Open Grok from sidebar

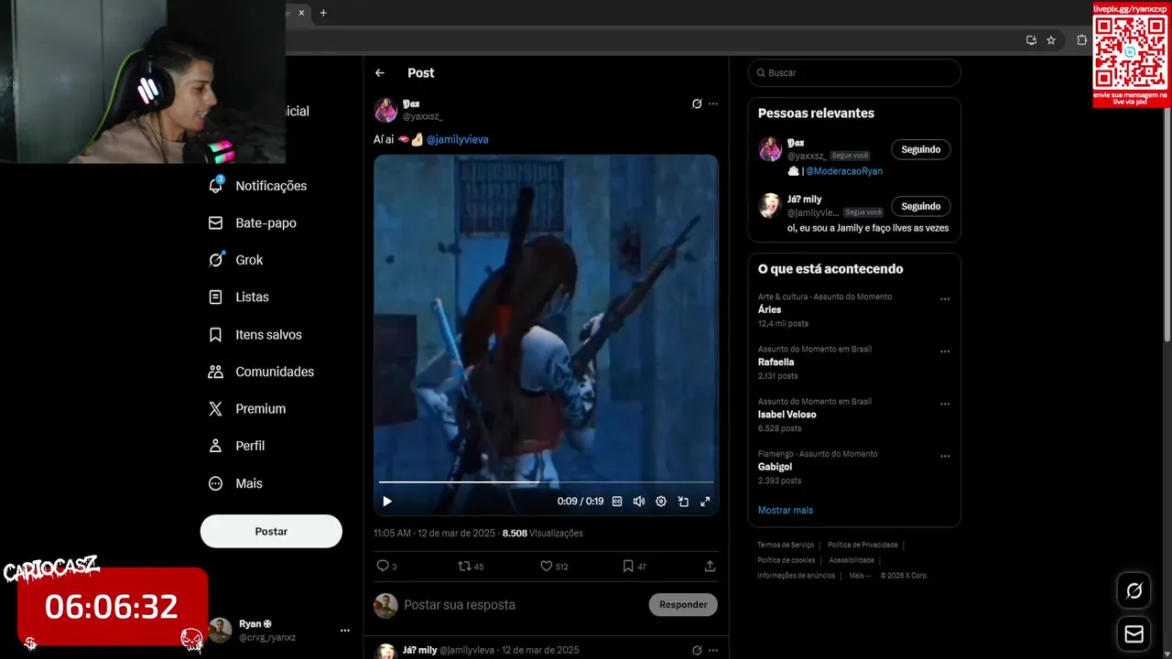pos(236,260)
